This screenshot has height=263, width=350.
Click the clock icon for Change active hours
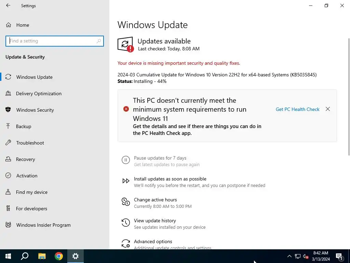point(126,202)
